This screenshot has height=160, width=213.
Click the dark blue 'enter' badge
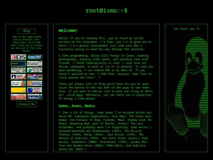tap(18, 64)
